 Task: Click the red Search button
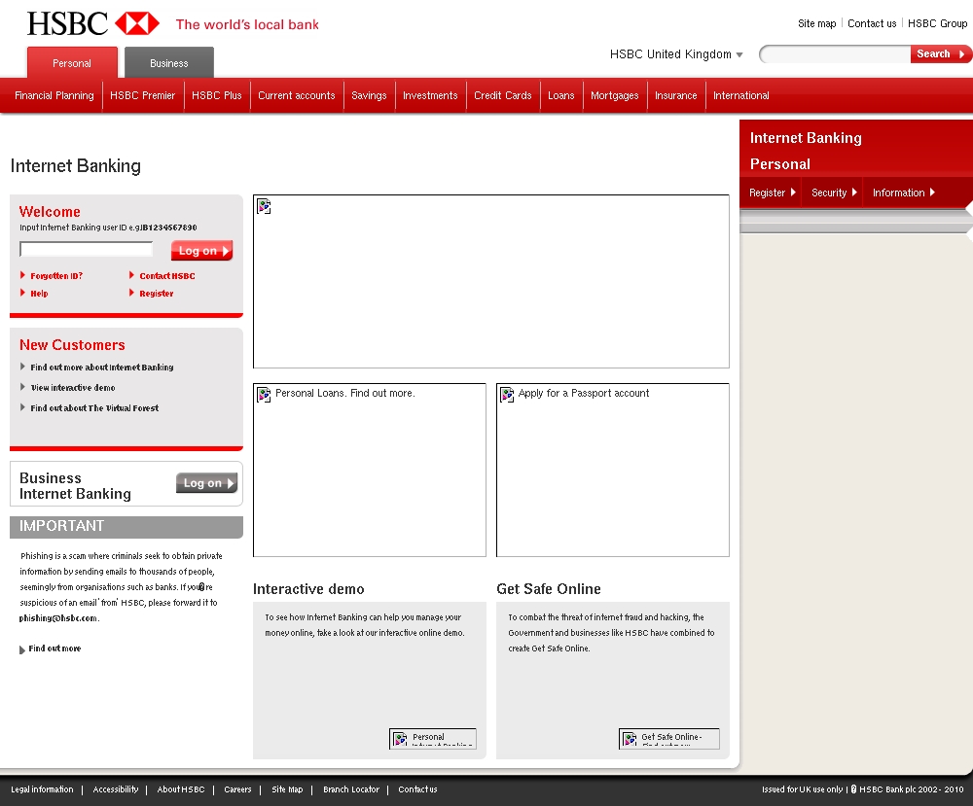pyautogui.click(x=940, y=53)
